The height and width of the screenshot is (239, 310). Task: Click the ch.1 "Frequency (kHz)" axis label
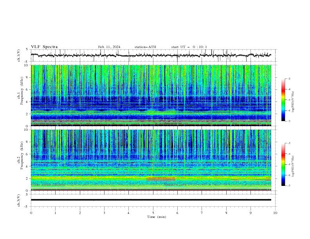click(x=22, y=91)
